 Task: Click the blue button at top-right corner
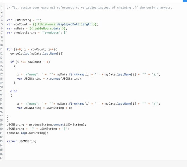pyautogui.click(x=185, y=1)
